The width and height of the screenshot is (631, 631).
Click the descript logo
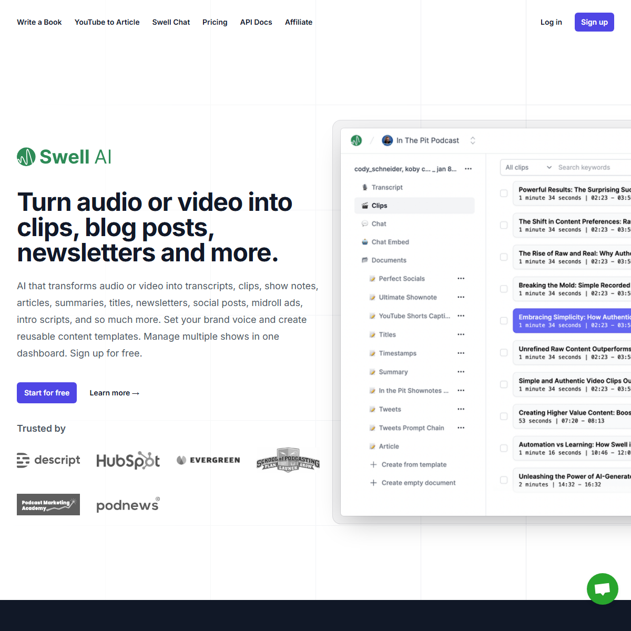[x=48, y=460]
